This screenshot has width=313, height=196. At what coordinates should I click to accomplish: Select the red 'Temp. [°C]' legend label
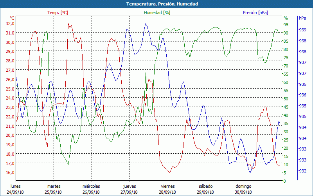(x=58, y=13)
